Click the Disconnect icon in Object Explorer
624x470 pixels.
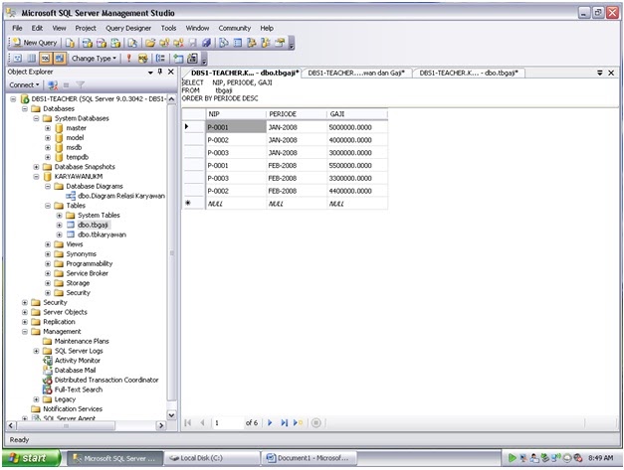(53, 85)
